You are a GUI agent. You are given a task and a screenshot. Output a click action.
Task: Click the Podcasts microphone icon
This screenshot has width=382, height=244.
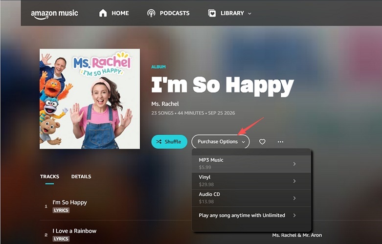click(151, 13)
